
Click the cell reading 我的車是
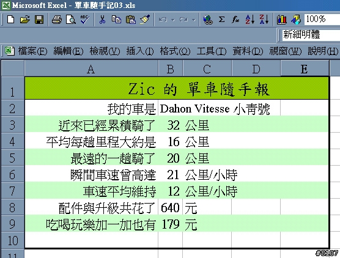pyautogui.click(x=92, y=108)
